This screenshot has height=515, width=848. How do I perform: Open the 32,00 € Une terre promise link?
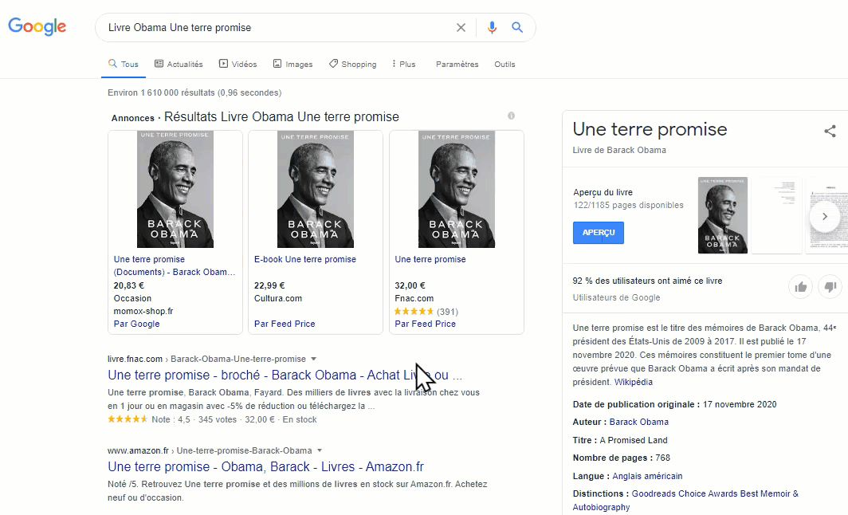point(430,259)
